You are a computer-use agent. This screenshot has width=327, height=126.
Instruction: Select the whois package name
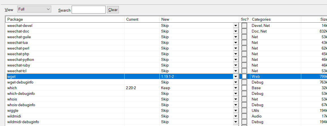point(12,99)
